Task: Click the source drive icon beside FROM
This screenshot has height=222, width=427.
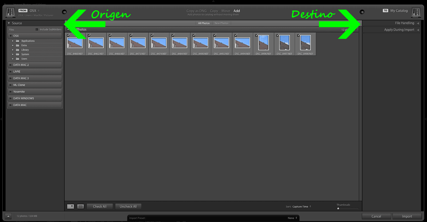Action: (10, 12)
